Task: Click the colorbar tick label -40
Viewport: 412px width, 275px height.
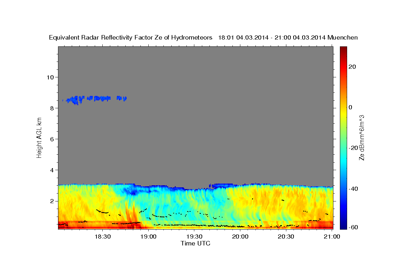Action: (353, 188)
